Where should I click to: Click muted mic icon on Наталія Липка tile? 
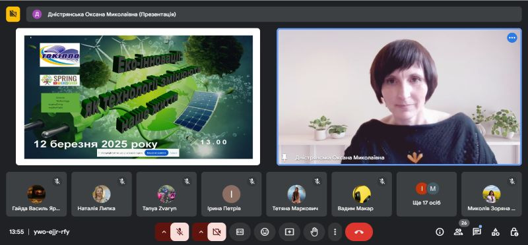click(122, 182)
